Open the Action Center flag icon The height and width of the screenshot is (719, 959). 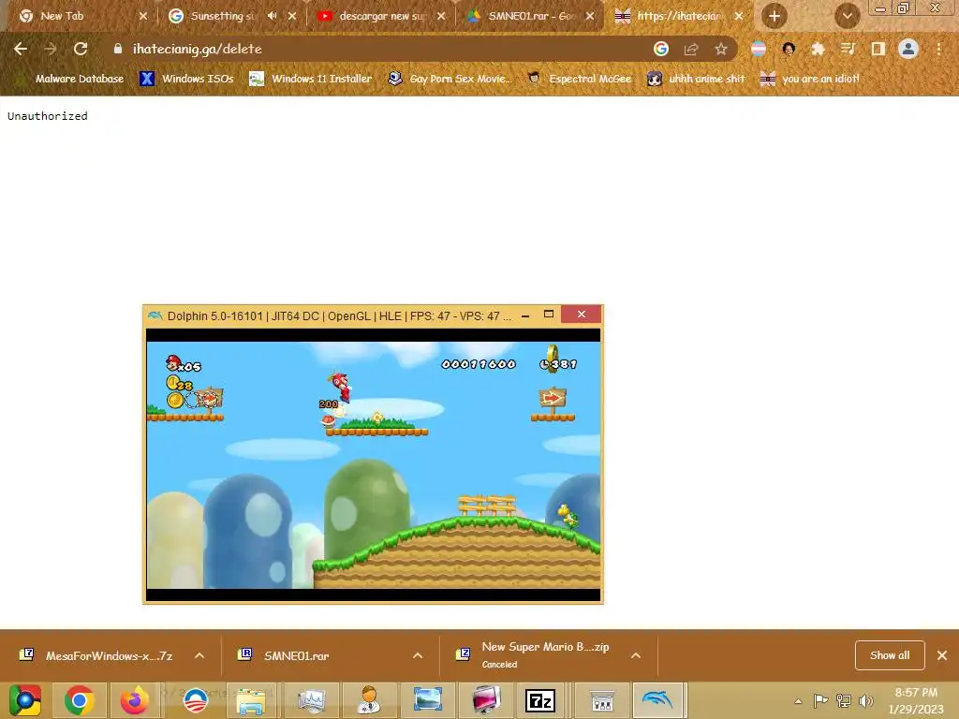[820, 700]
